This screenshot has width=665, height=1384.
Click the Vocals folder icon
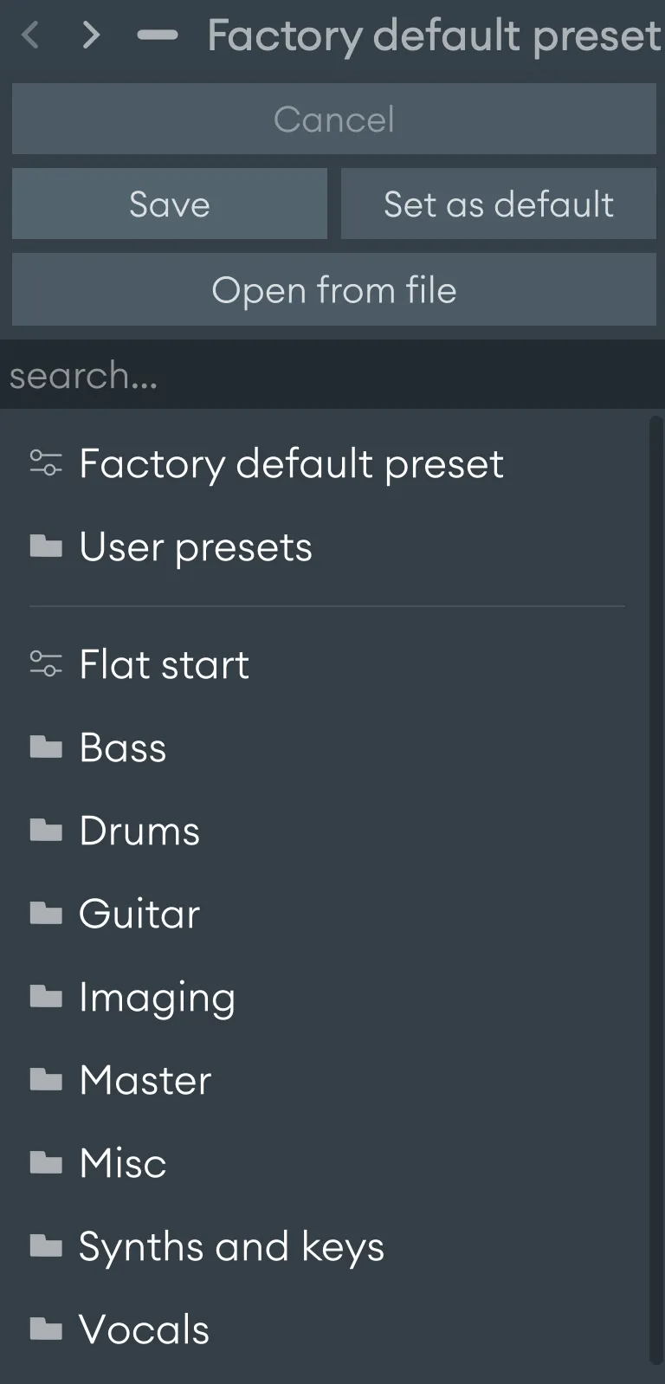click(47, 1329)
